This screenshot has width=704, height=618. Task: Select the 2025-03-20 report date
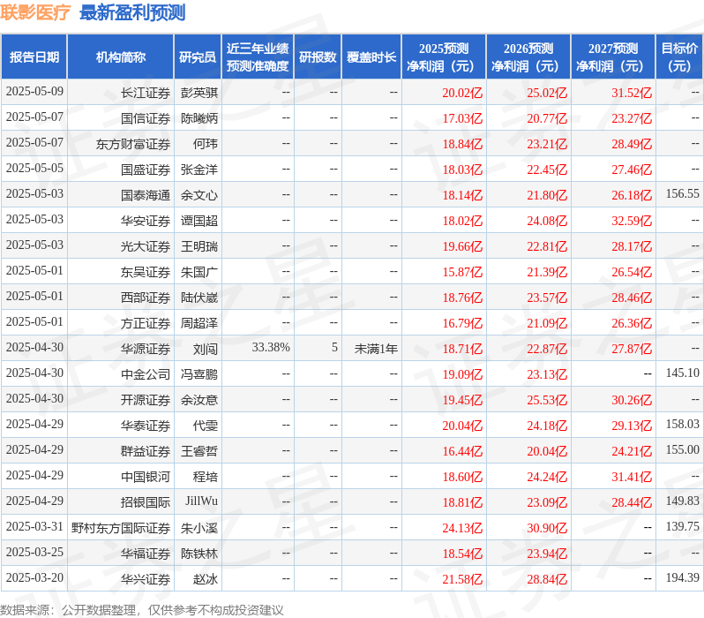34,577
